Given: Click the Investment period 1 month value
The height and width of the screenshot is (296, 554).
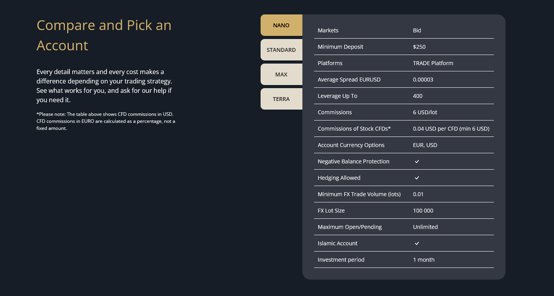Looking at the screenshot, I should pyautogui.click(x=423, y=260).
